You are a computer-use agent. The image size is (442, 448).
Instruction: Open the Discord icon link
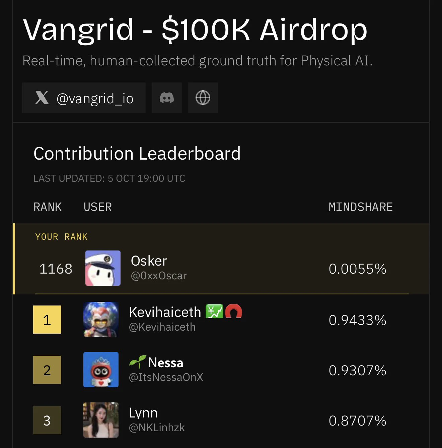click(167, 98)
